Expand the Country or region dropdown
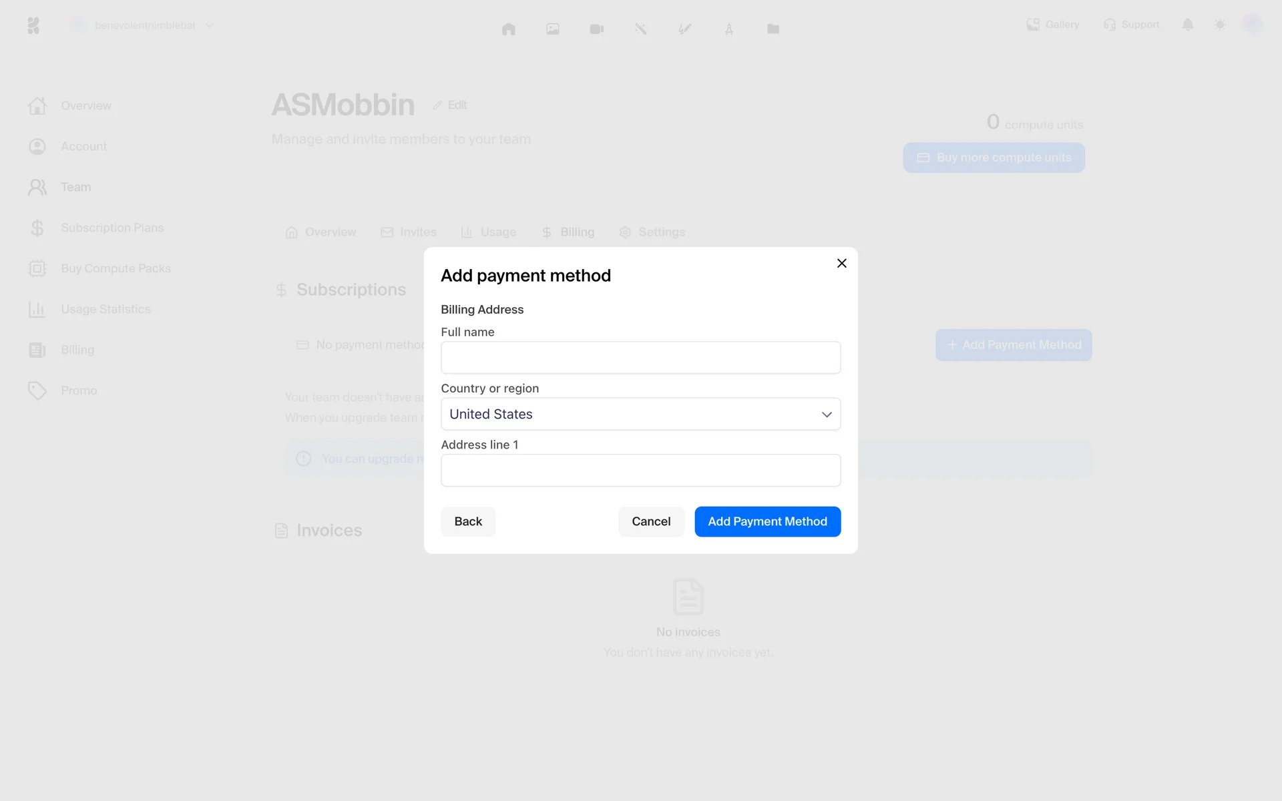 click(x=640, y=414)
